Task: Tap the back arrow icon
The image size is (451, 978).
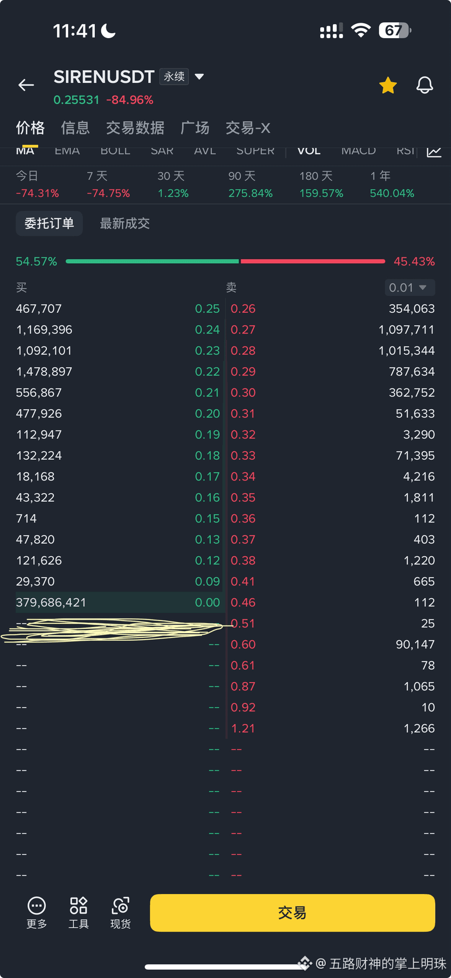Action: [26, 85]
